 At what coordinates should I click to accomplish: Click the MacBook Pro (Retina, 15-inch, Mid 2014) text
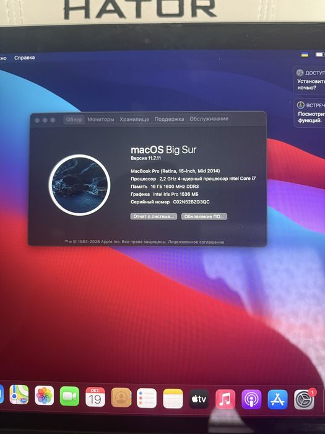click(175, 171)
